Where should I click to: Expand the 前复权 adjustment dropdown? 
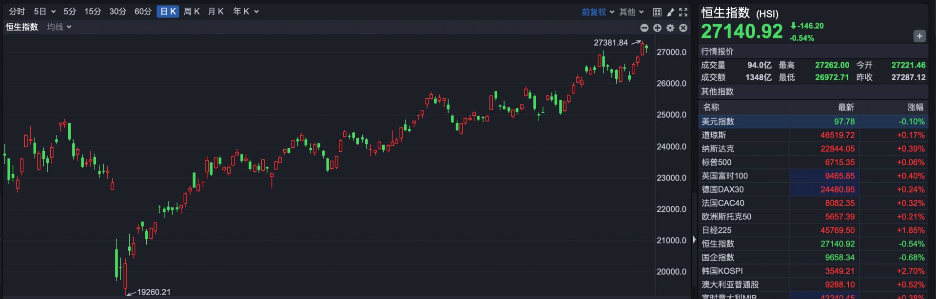(x=598, y=12)
